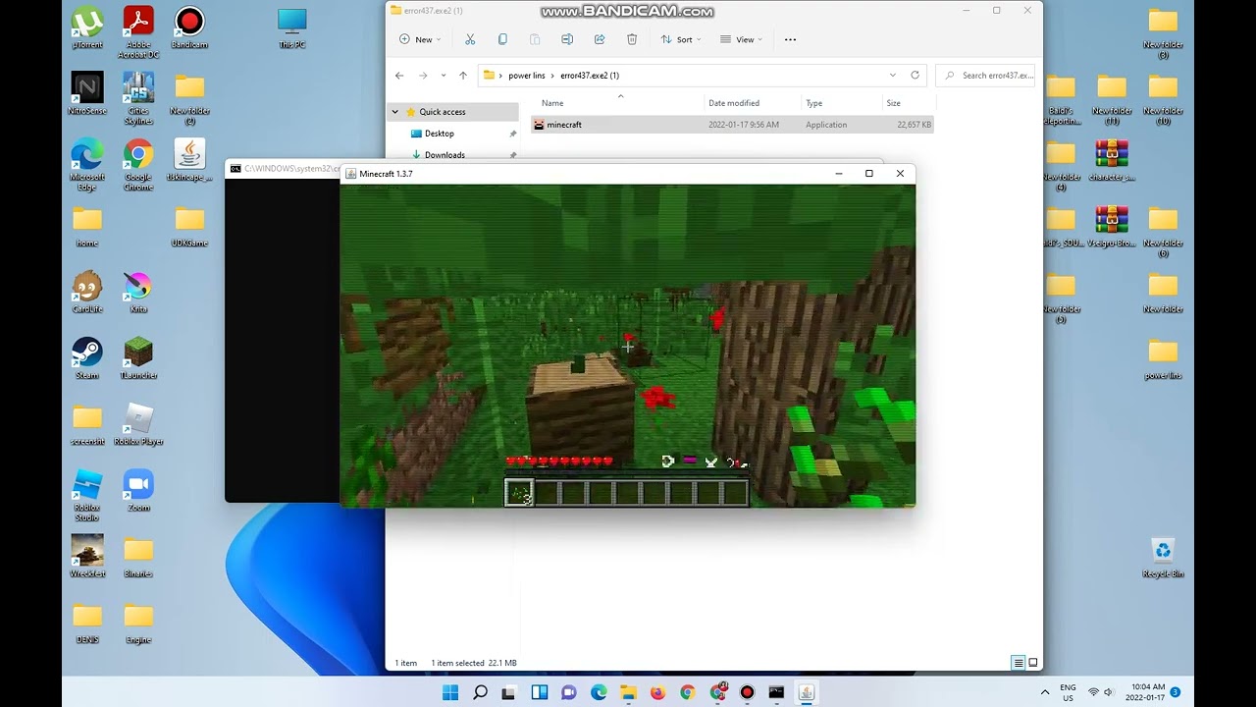Click the Share icon in File Explorer toolbar
1256x707 pixels.
[x=600, y=39]
